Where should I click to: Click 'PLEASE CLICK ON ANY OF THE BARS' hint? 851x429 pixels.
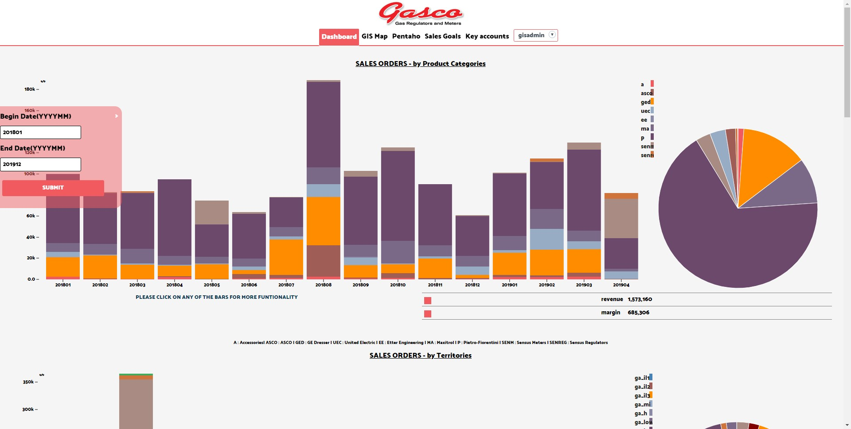point(217,297)
